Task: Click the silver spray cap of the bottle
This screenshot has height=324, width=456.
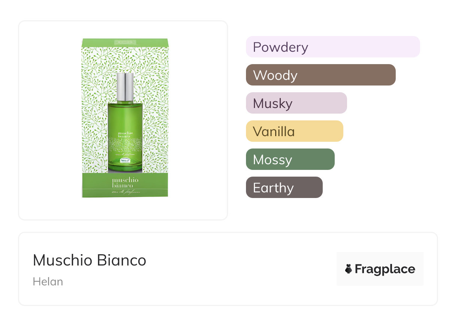Action: coord(125,87)
